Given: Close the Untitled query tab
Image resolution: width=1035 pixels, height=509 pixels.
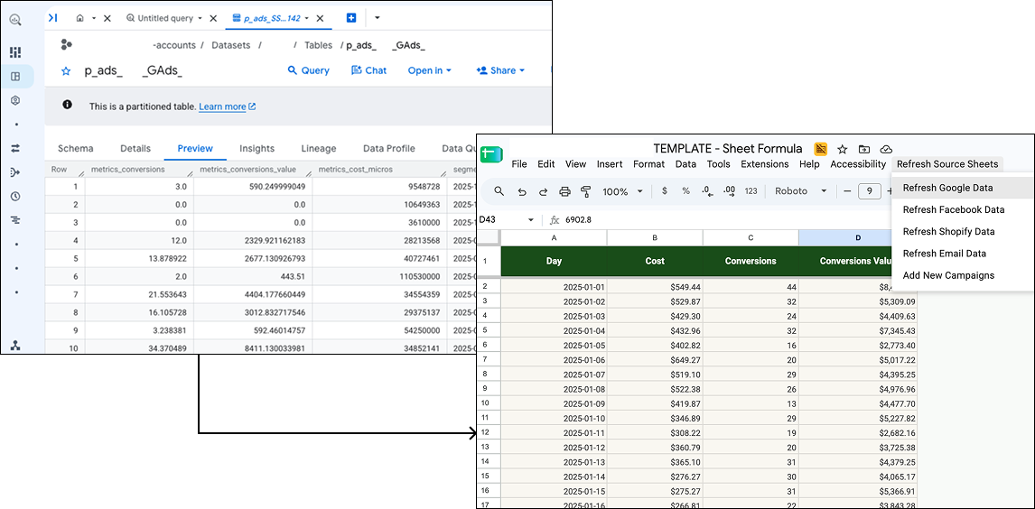Looking at the screenshot, I should pos(213,18).
